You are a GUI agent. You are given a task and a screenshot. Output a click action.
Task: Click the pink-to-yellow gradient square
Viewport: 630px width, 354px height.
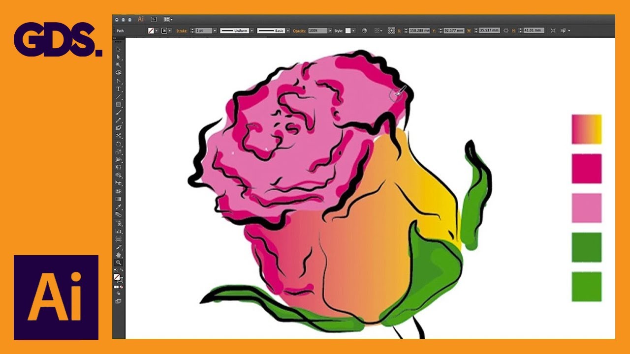587,129
